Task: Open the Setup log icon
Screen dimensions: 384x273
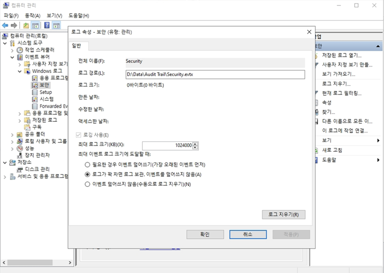Action: pyautogui.click(x=35, y=92)
